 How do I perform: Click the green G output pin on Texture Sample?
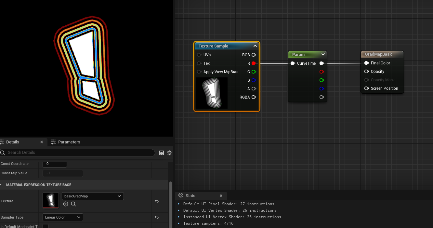(254, 72)
